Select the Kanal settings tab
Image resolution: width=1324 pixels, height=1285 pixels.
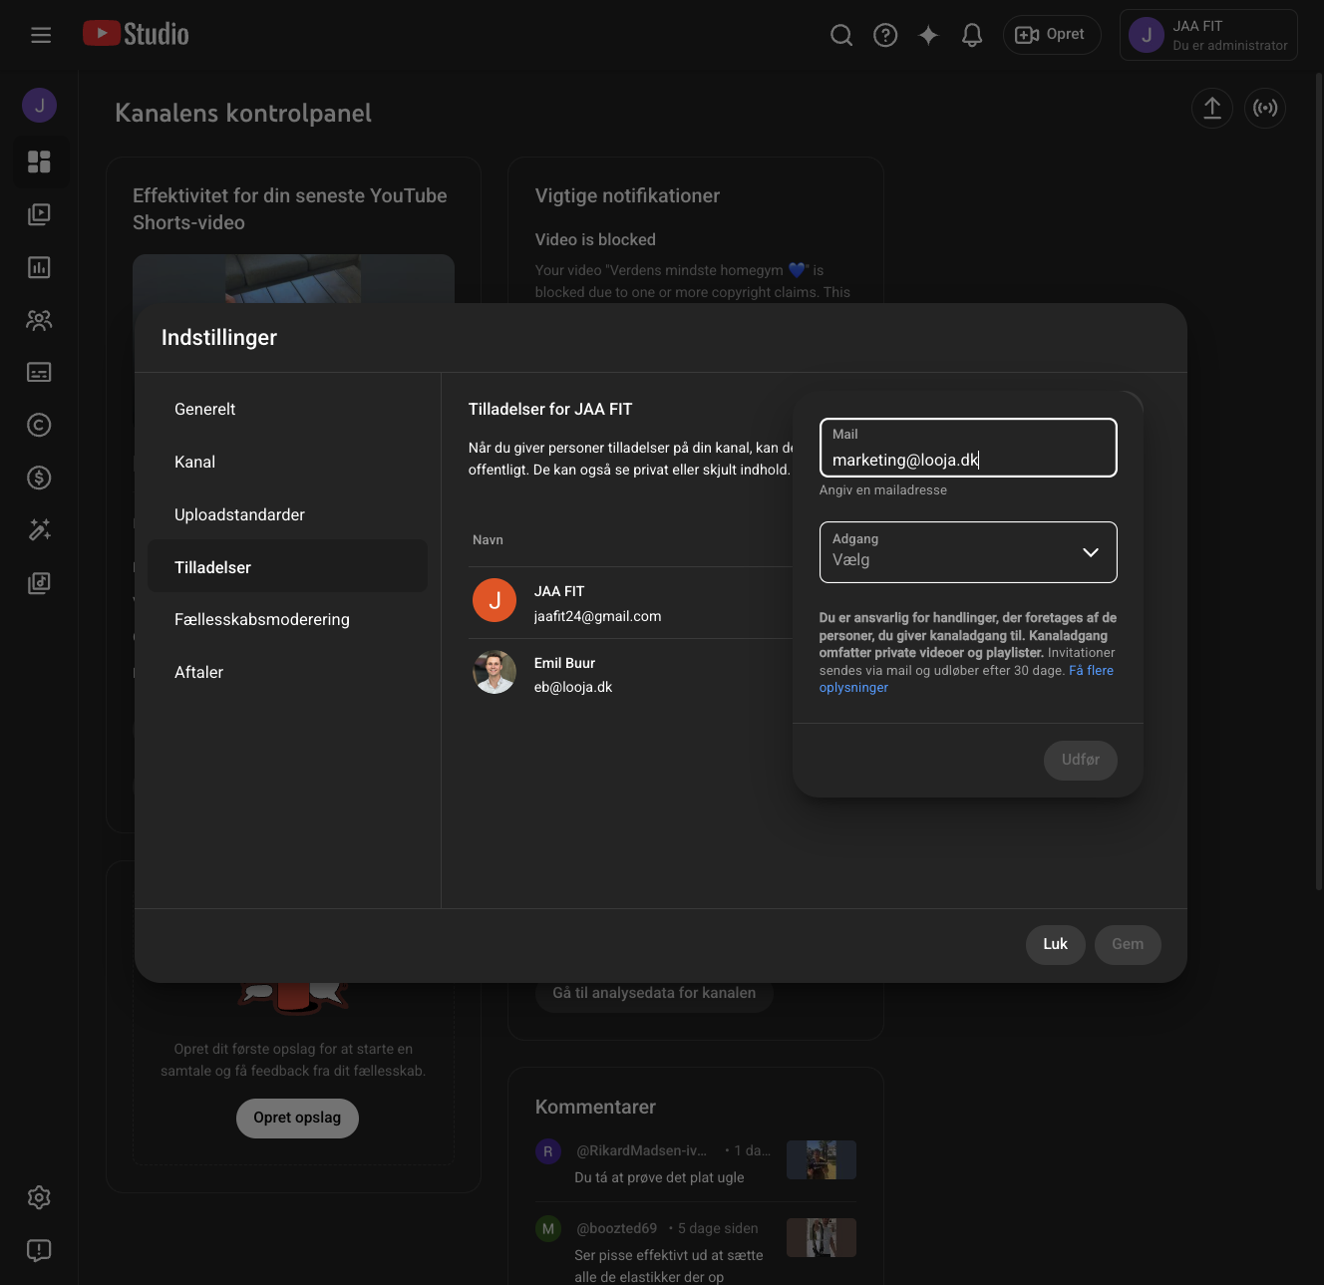[287, 462]
